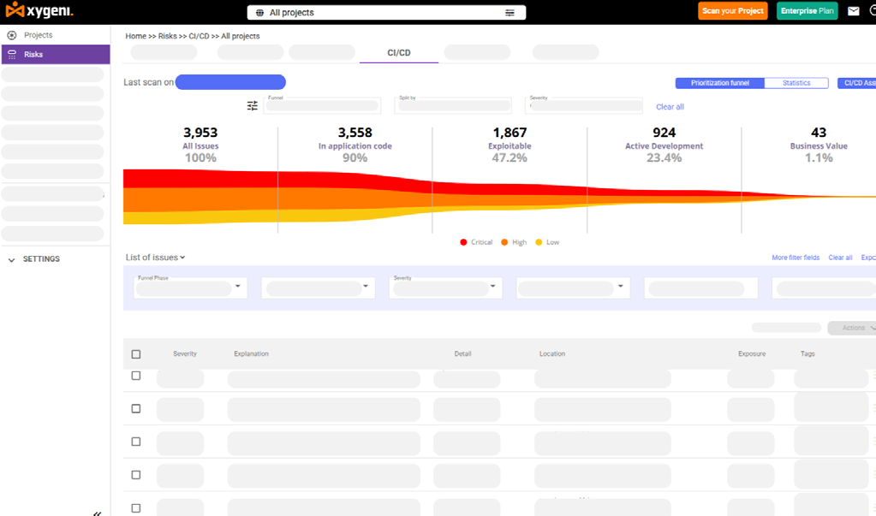Click the More filter fields link
This screenshot has height=516, width=876.
coord(795,258)
